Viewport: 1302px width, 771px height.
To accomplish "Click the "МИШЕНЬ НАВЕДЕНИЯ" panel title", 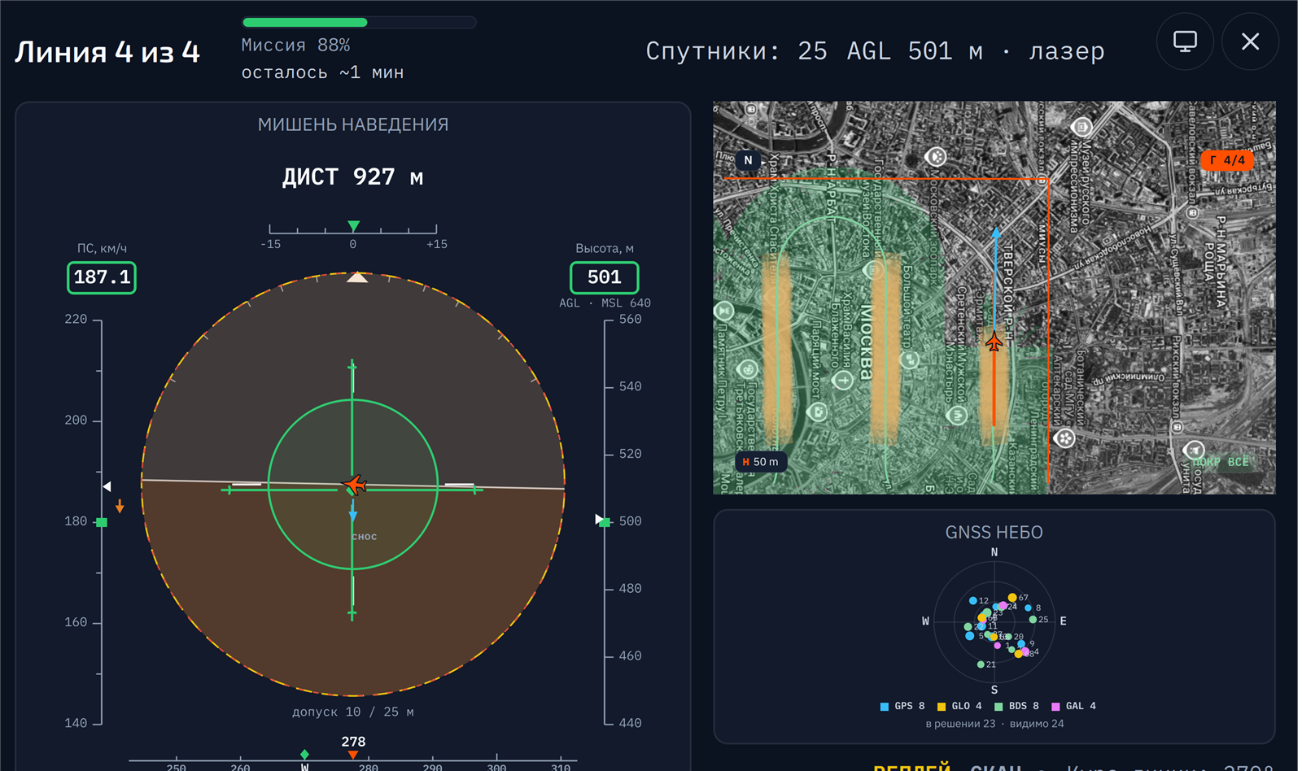I will click(353, 124).
